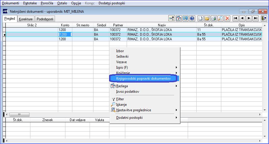
Task: Click the remote support monitor icon
Action: coord(185,18)
